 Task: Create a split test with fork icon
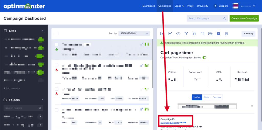coord(186,33)
